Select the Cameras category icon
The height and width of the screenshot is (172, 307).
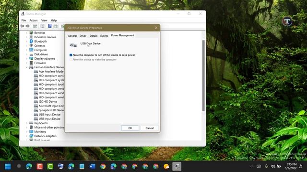click(x=31, y=45)
